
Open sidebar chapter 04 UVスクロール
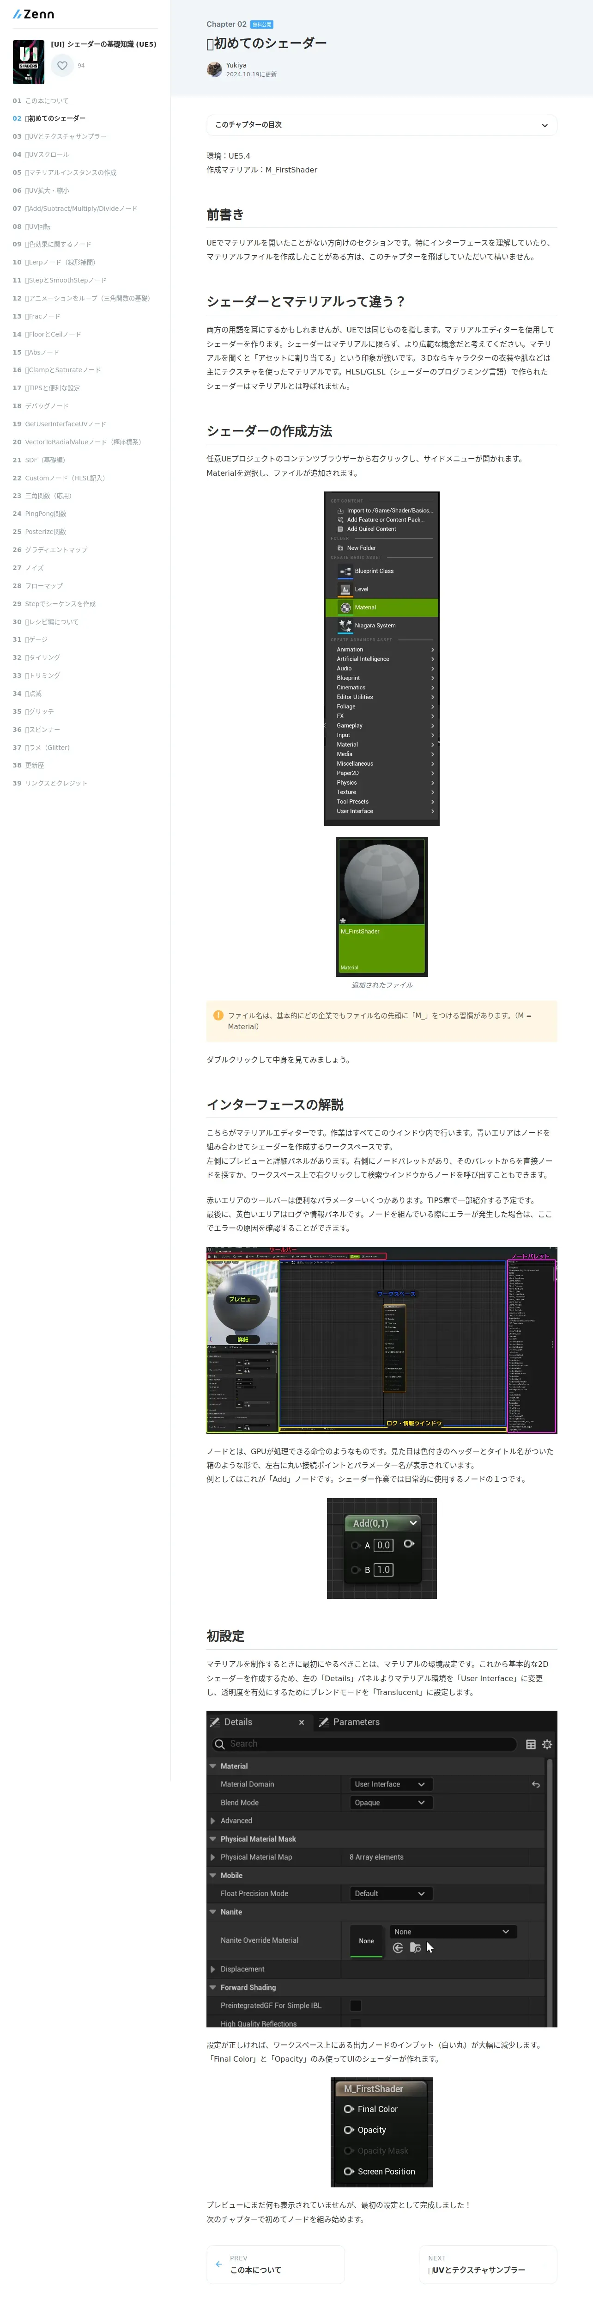[x=41, y=155]
